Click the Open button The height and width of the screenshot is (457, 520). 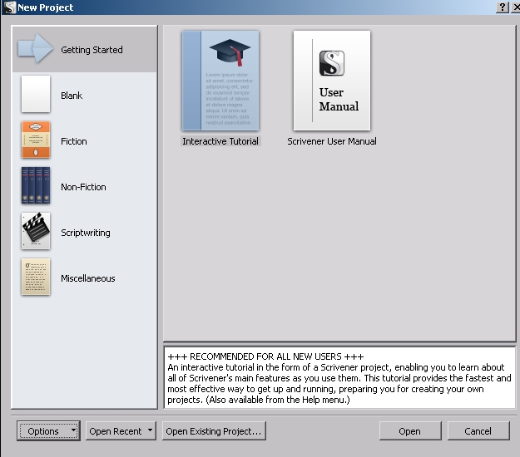[410, 431]
